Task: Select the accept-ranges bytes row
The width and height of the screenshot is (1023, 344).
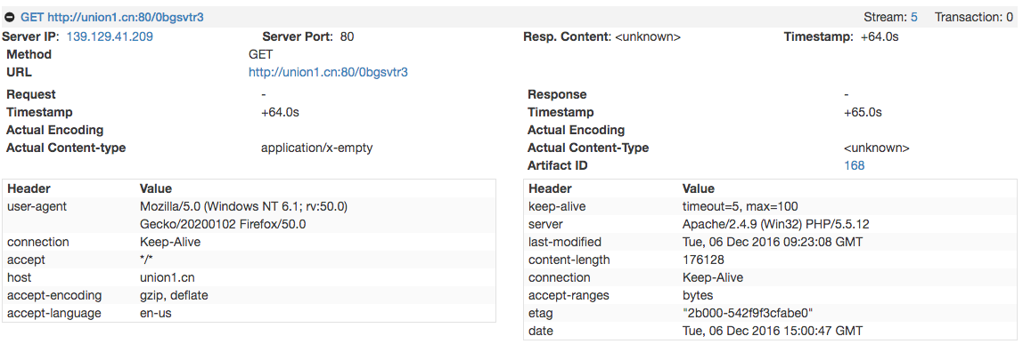Action: point(771,295)
